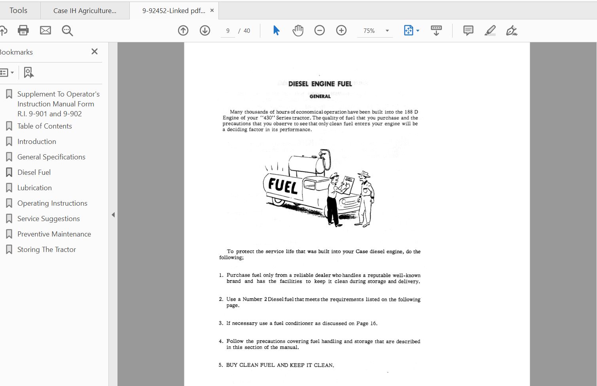Open the zoom level dropdown arrow

(387, 31)
